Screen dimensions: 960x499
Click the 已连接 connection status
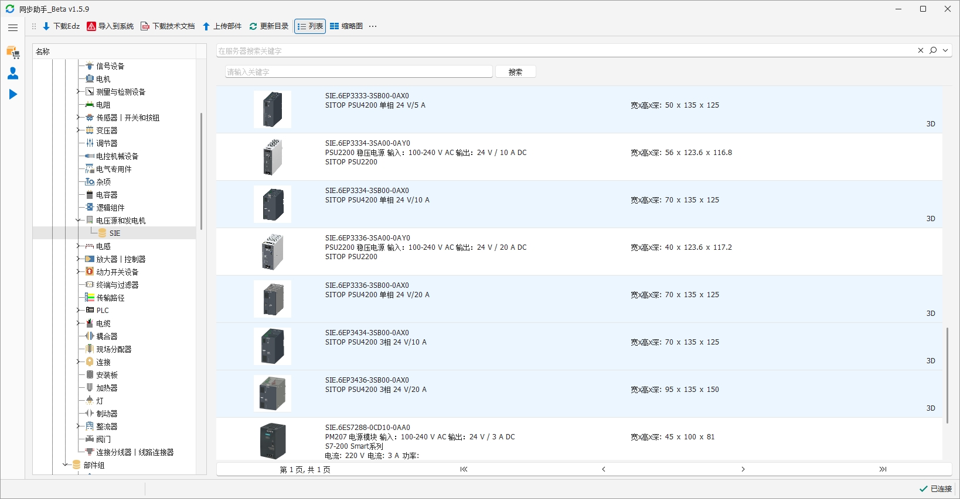coord(936,489)
